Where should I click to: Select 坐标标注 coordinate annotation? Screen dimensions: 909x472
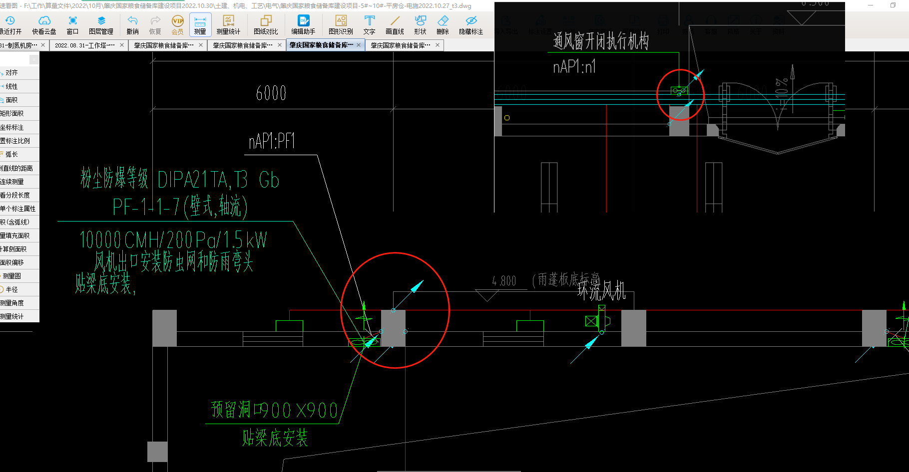(19, 127)
